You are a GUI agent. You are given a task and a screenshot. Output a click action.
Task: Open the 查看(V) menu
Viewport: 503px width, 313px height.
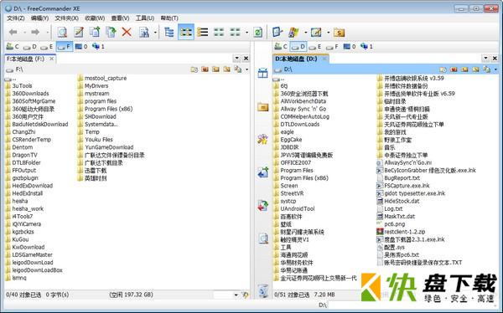pyautogui.click(x=120, y=18)
